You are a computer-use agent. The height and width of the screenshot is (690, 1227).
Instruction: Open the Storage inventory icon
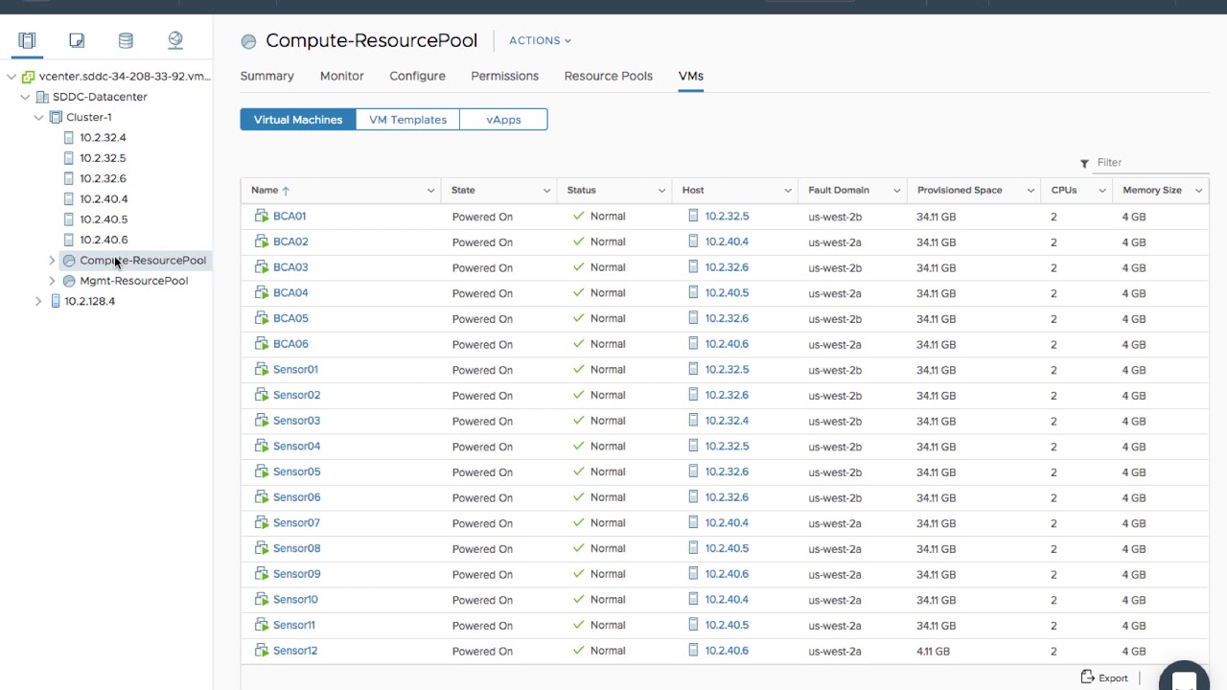coord(126,40)
